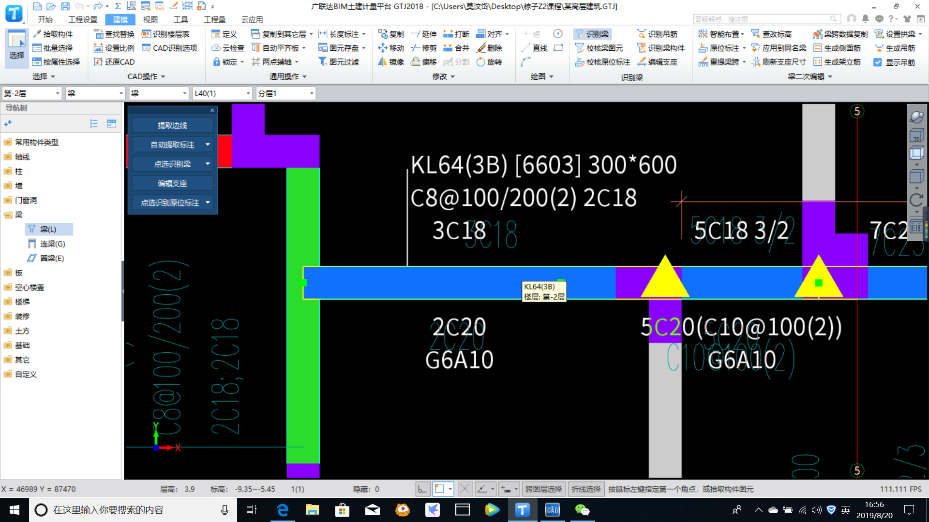Close the beam identification floating panel
Screen dimensions: 929x522
[x=212, y=110]
